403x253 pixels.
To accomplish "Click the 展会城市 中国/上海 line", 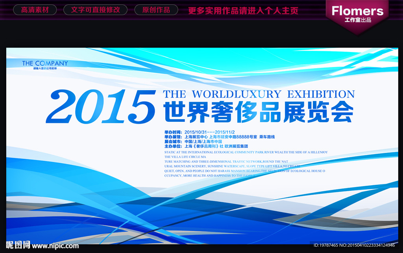I will pyautogui.click(x=193, y=141).
